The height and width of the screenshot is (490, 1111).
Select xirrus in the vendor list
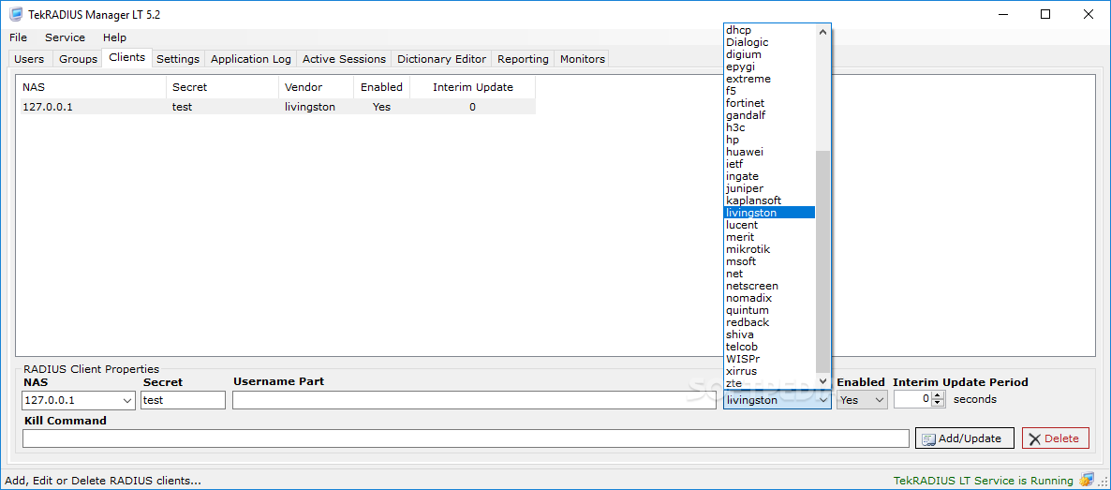[769, 371]
